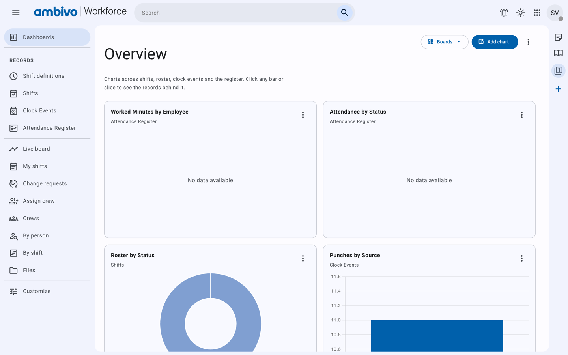Click the Attendance Register checklist icon

(13, 128)
